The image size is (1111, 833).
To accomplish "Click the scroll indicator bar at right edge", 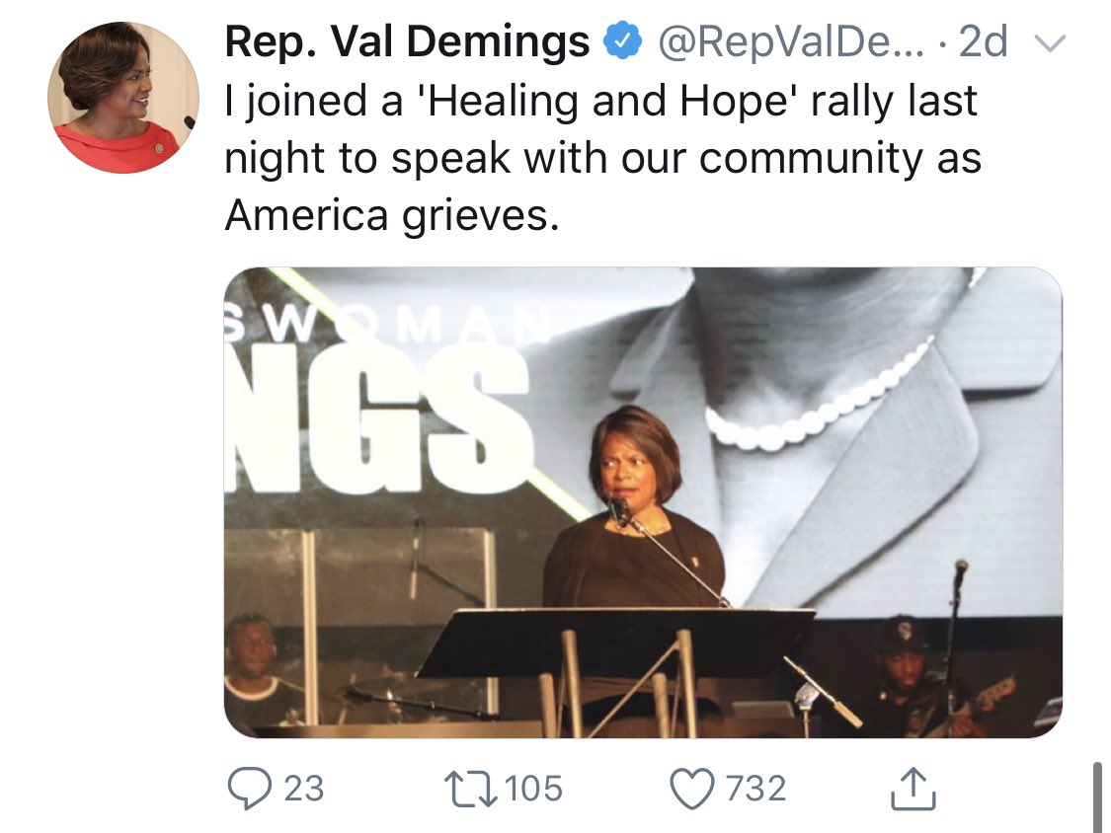I will 1098,795.
